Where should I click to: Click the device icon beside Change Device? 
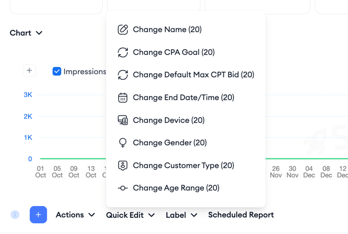[123, 120]
